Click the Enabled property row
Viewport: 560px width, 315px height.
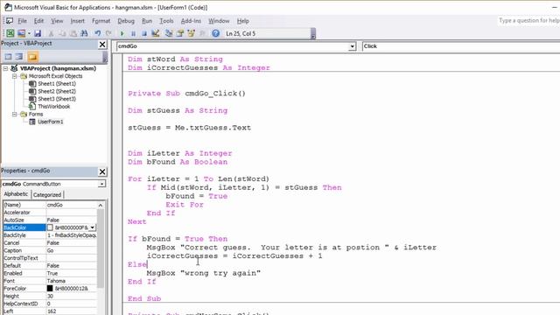(50, 273)
